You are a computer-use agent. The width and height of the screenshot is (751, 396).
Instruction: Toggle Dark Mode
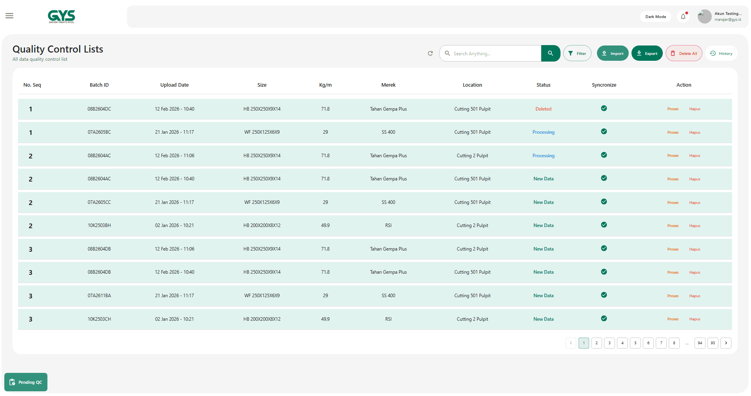pos(655,16)
